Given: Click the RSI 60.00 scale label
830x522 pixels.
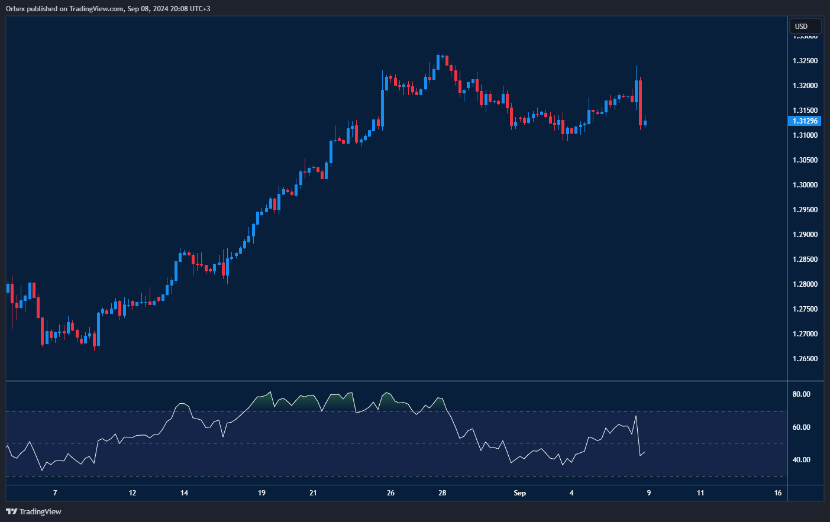Looking at the screenshot, I should pyautogui.click(x=801, y=427).
